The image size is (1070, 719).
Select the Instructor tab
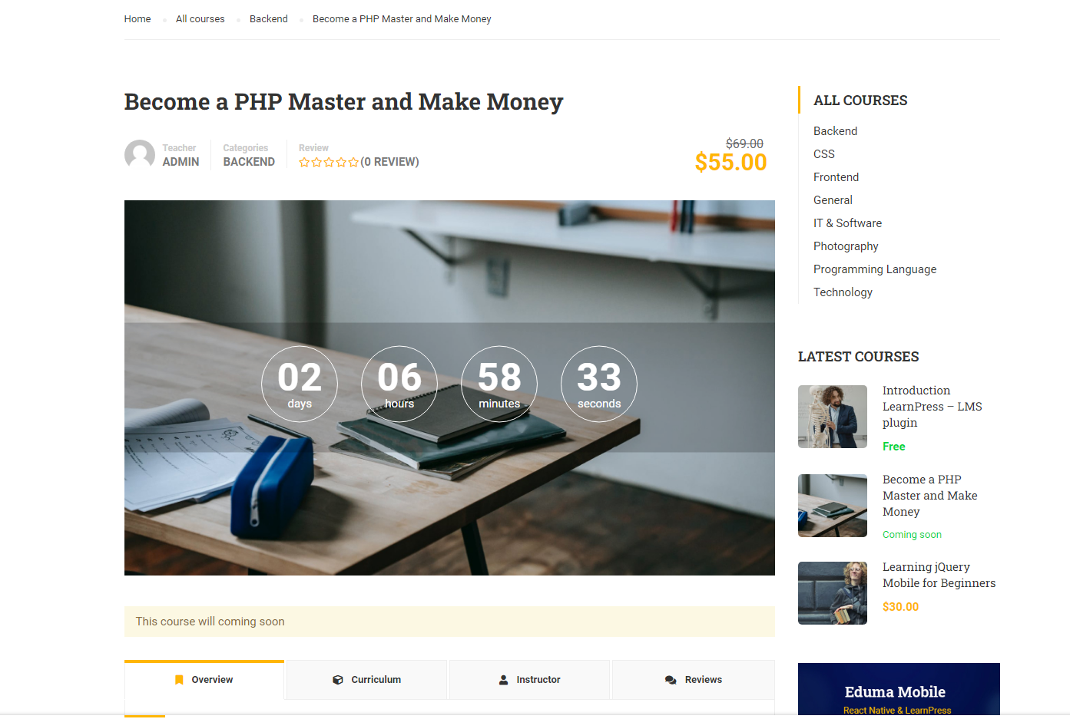click(x=530, y=680)
